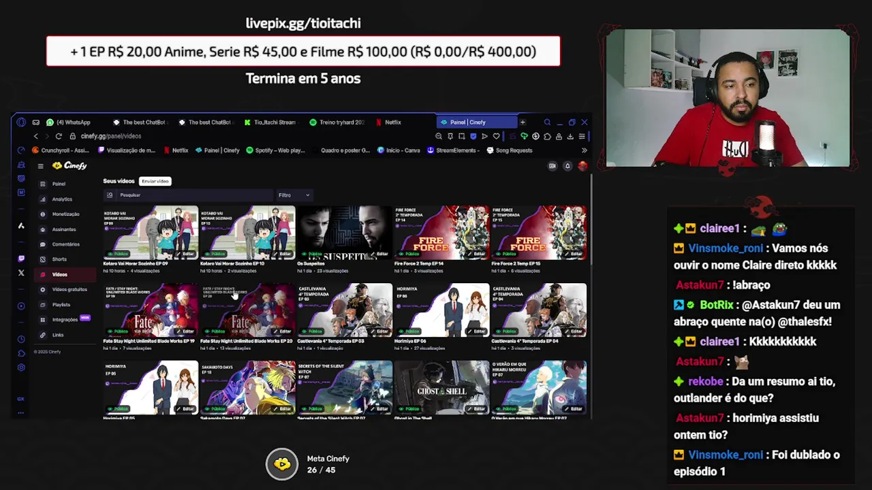Open the profile avatar in Cinefy header

coord(582,166)
